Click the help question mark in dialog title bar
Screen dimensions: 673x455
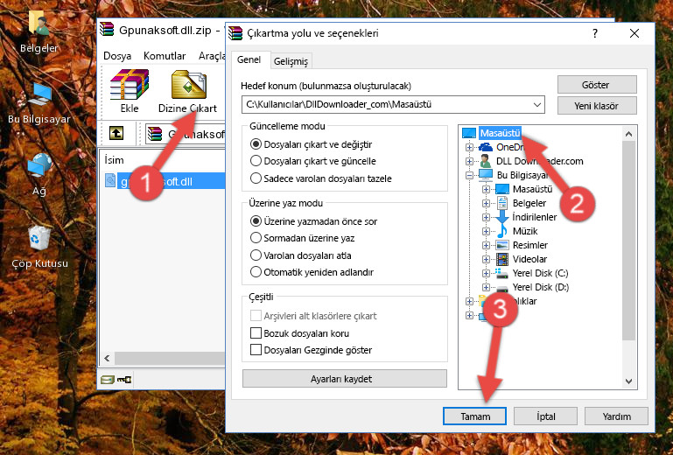click(x=595, y=33)
